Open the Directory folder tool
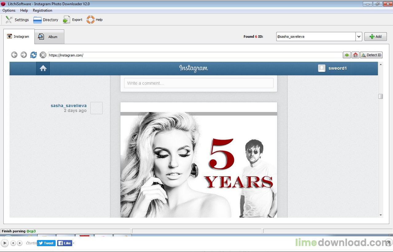Screen dimensions: 393x252 46,20
